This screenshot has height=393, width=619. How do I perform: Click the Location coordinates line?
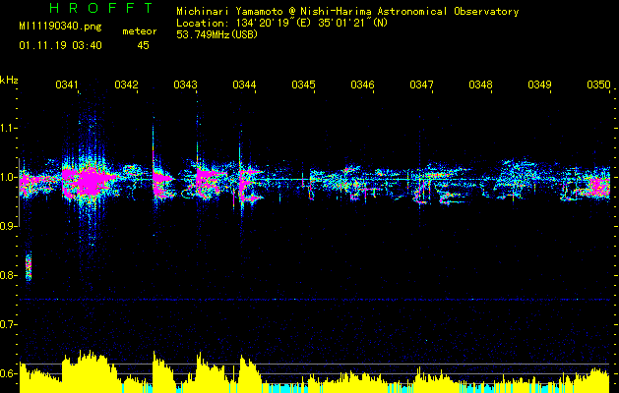(x=281, y=23)
